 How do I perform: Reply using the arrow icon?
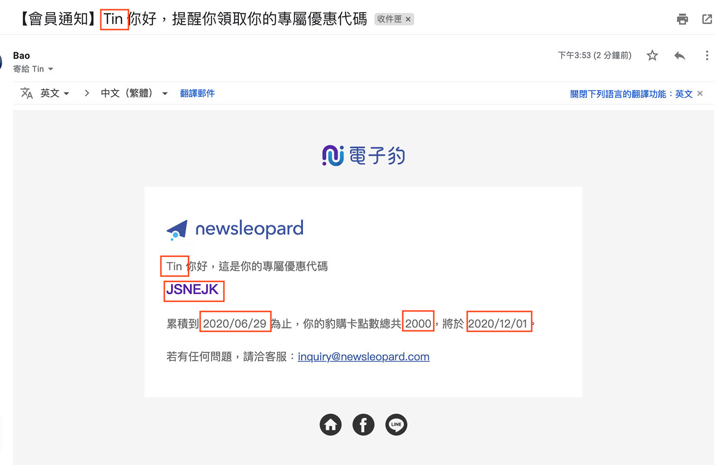click(680, 55)
